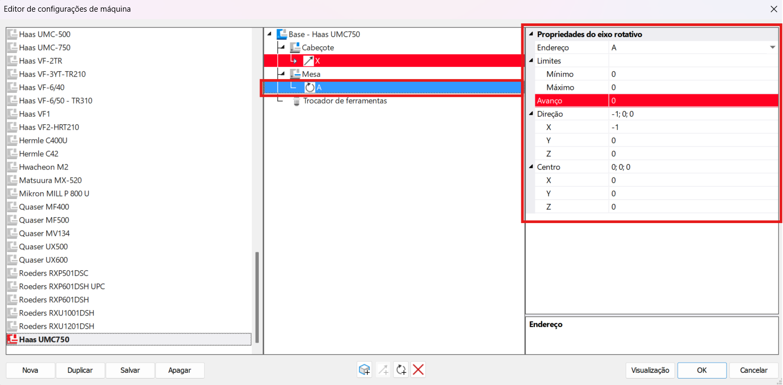
Task: Click the Mesa component icon
Action: point(295,74)
